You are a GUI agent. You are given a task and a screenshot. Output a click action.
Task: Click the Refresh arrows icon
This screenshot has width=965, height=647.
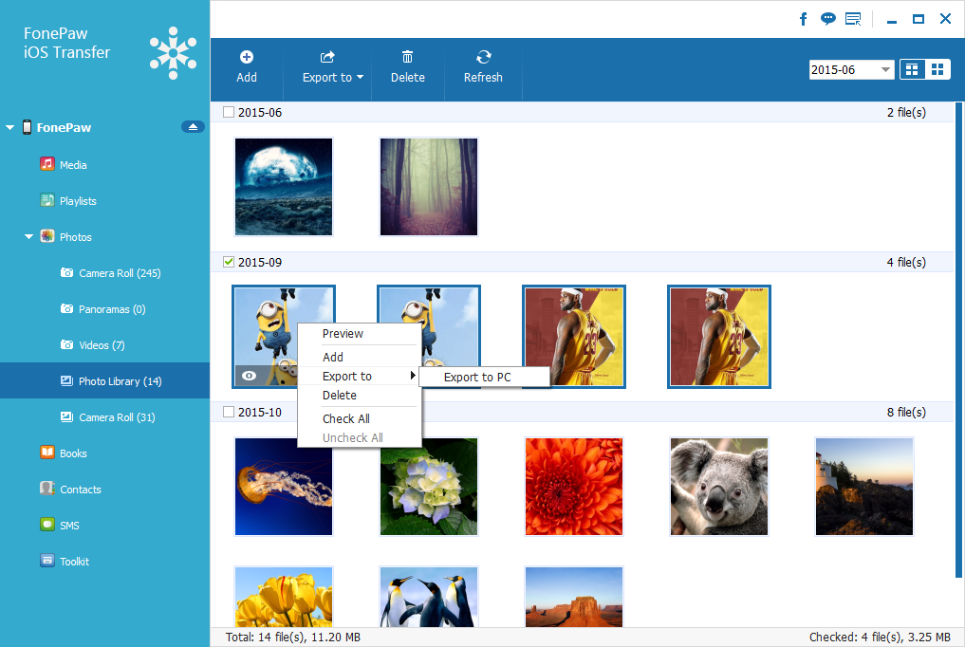coord(484,57)
